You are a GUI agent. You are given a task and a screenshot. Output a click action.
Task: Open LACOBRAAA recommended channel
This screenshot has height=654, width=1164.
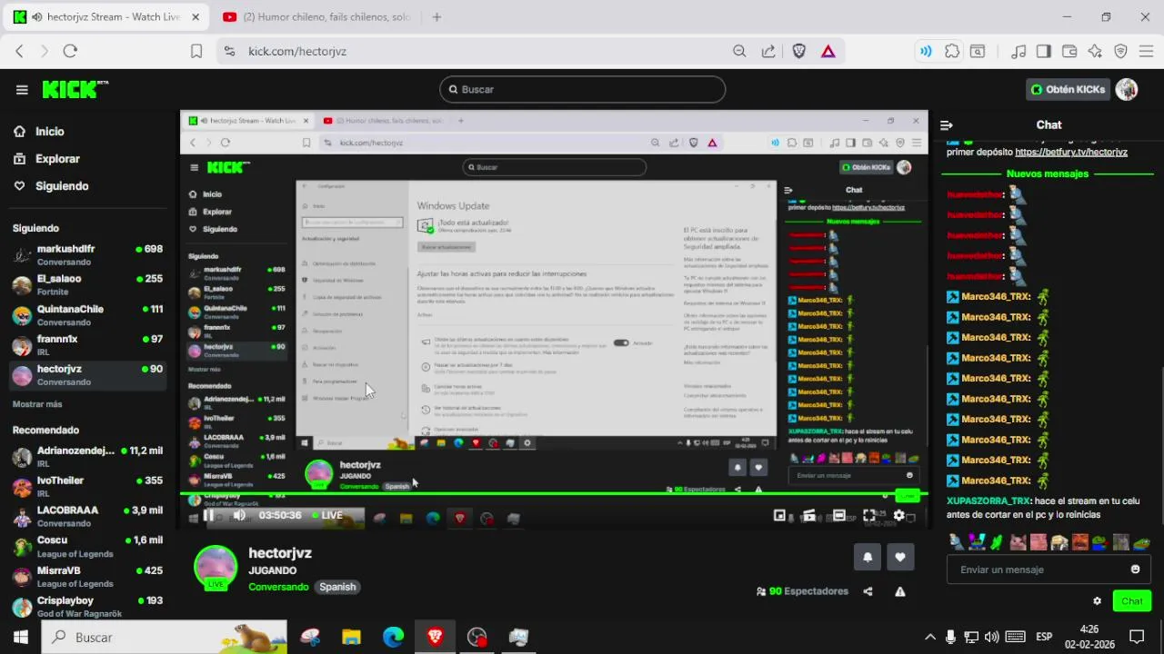(x=87, y=517)
